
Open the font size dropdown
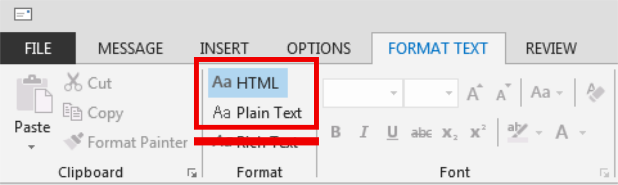[x=449, y=93]
